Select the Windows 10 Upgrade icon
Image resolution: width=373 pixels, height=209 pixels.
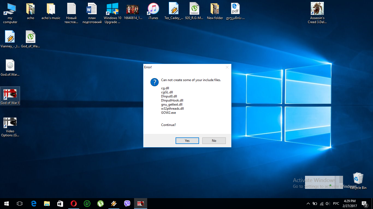[112, 13]
